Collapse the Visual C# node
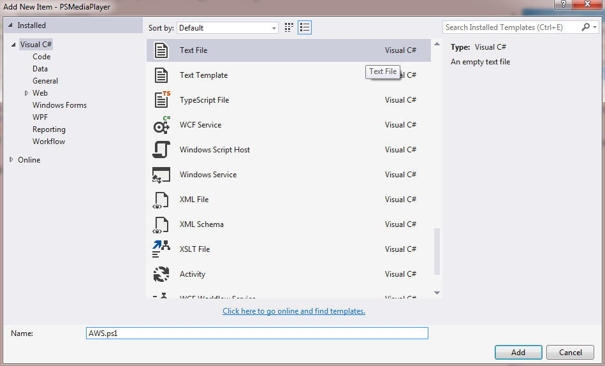605x366 pixels. pos(12,45)
